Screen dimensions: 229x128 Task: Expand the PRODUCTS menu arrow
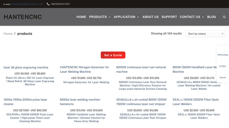point(110,17)
